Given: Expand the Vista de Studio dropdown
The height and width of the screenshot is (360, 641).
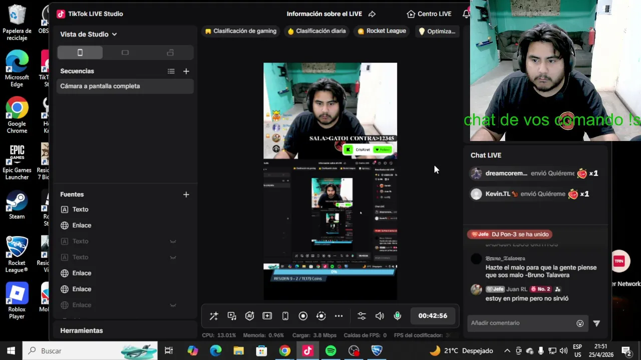Looking at the screenshot, I should pos(89,34).
